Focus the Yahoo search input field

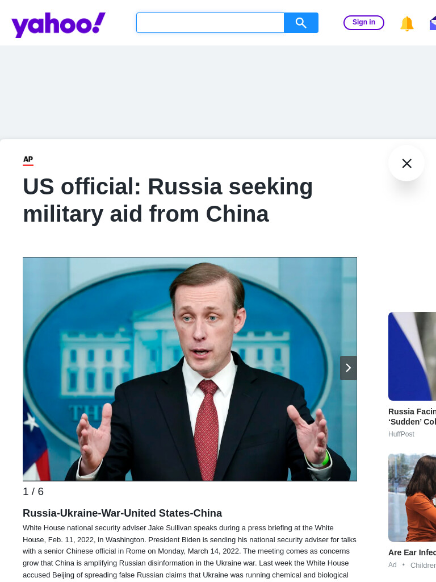[x=210, y=23]
